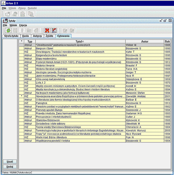The height and width of the screenshot is (175, 174).
Task: Iconify the Tytuły internal window
Action: tap(161, 21)
